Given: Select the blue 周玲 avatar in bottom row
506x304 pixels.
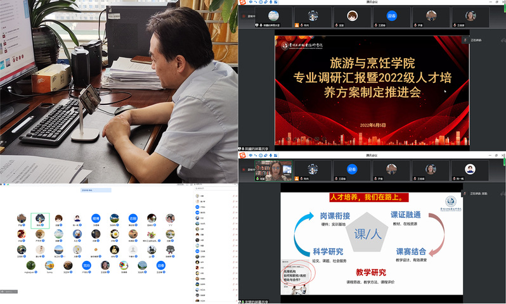Looking at the screenshot, I should pyautogui.click(x=86, y=265).
